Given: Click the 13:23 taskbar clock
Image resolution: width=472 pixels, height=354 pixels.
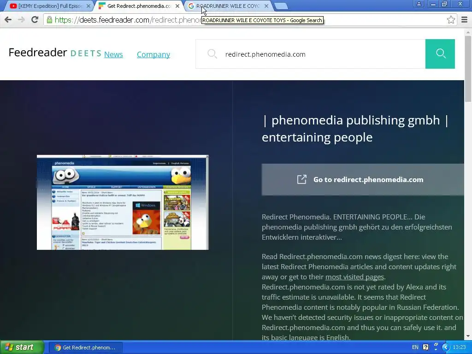Looking at the screenshot, I should (459, 348).
